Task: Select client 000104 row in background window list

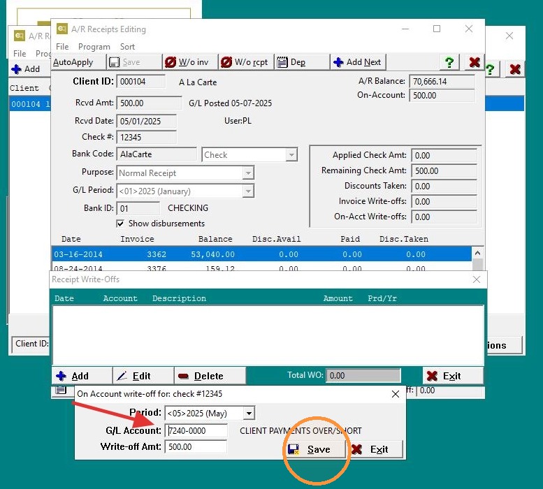Action: pos(30,104)
